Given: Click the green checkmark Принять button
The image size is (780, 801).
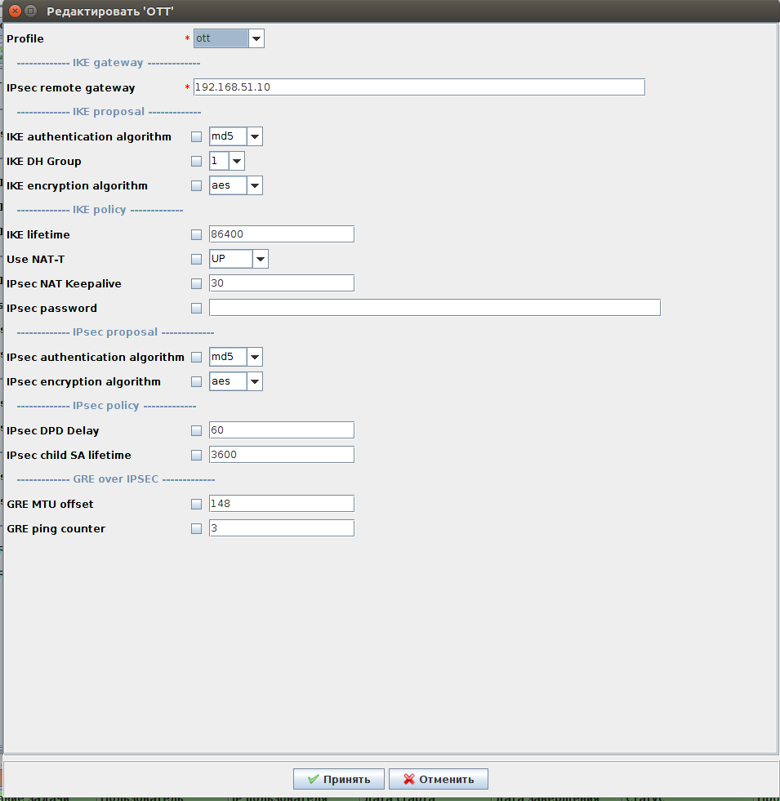Looking at the screenshot, I should pos(338,779).
